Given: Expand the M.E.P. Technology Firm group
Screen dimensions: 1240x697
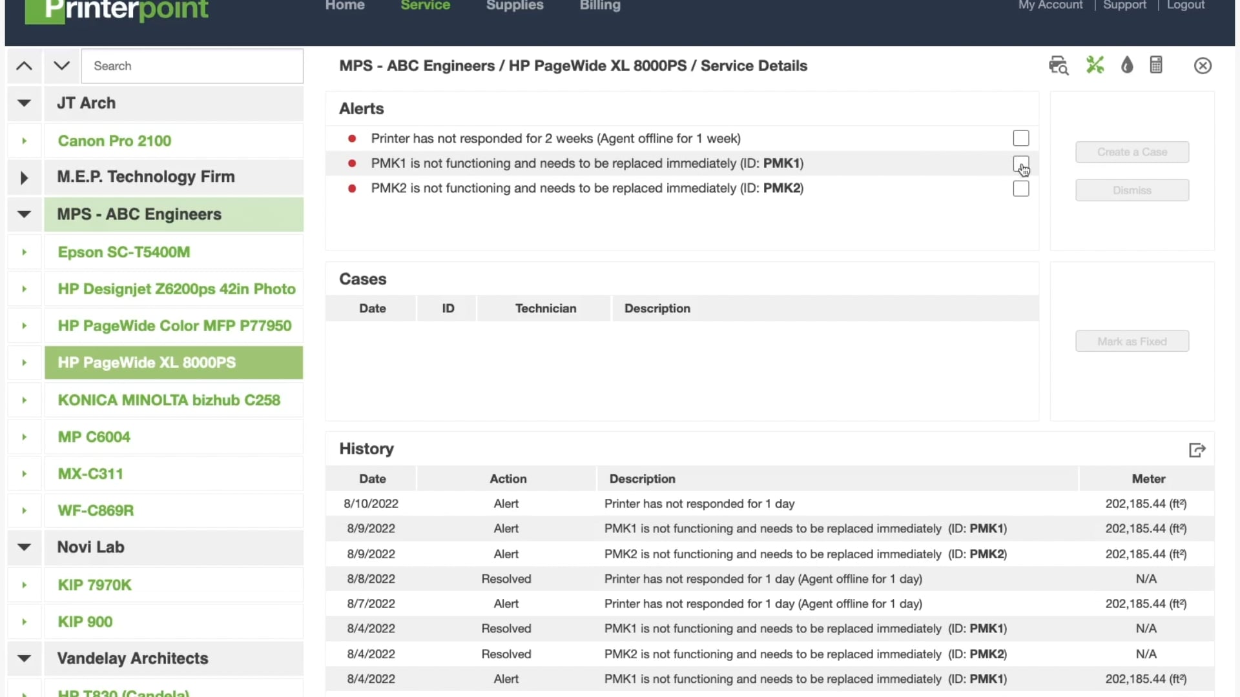Looking at the screenshot, I should click(x=24, y=177).
